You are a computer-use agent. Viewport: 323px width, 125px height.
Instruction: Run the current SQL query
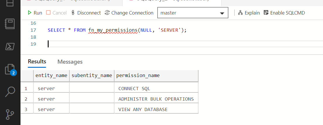click(x=35, y=13)
